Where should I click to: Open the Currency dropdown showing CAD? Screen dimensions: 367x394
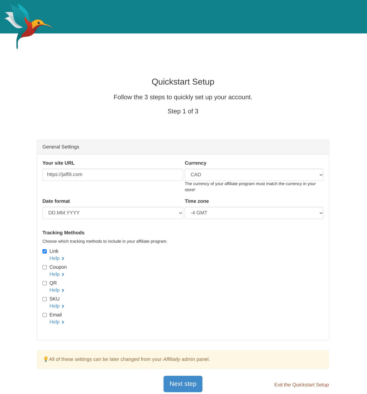coord(254,175)
